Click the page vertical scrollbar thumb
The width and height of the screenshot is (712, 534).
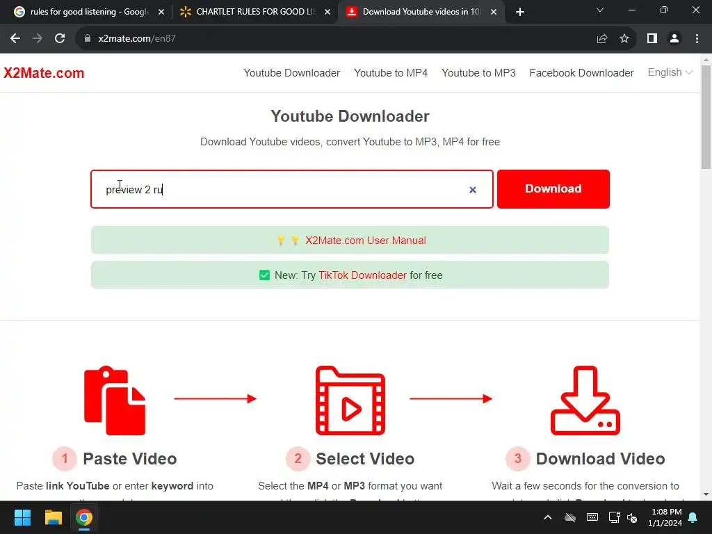[x=706, y=117]
